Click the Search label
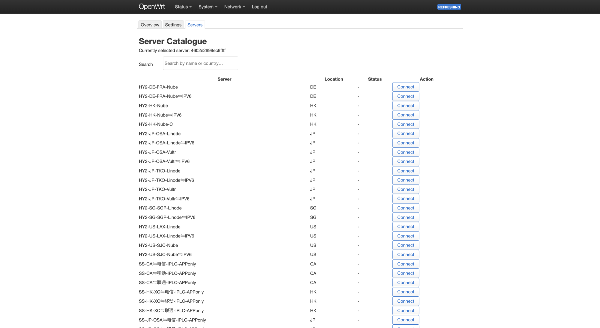 click(146, 65)
